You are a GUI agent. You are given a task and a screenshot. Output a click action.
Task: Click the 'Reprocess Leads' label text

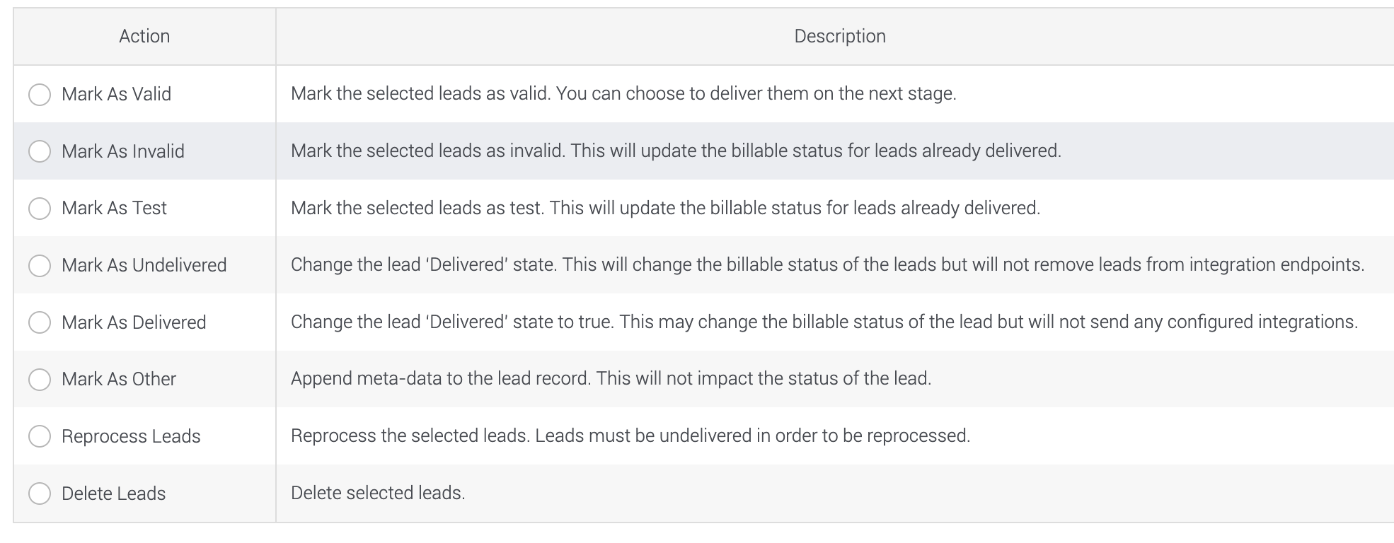pos(131,436)
